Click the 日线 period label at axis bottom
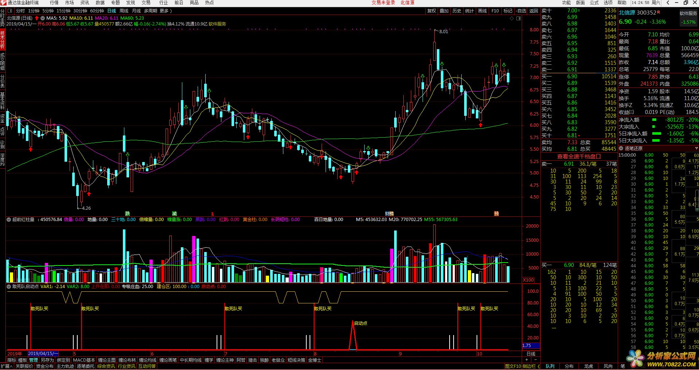 pyautogui.click(x=531, y=354)
